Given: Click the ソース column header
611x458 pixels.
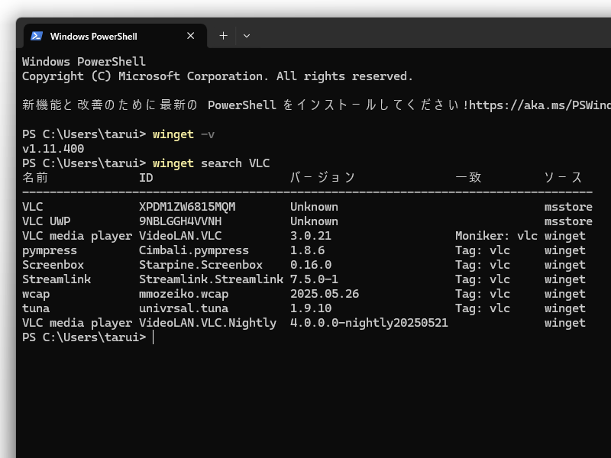Looking at the screenshot, I should pos(563,176).
